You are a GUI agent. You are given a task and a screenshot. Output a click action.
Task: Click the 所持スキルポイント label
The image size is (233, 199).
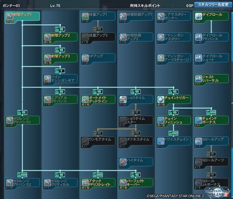(145, 6)
